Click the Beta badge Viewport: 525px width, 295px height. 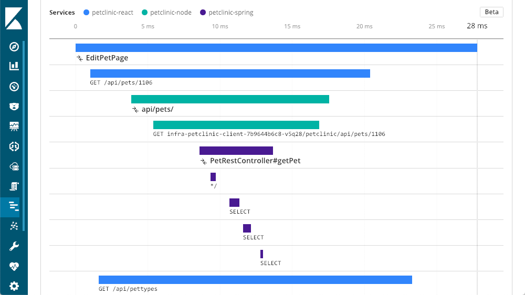[x=491, y=12]
